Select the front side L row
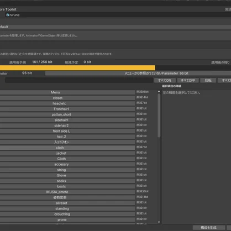This screenshot has height=231, width=231. coord(67,131)
